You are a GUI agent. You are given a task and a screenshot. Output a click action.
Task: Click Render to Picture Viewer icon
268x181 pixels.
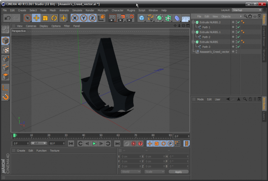(121, 18)
